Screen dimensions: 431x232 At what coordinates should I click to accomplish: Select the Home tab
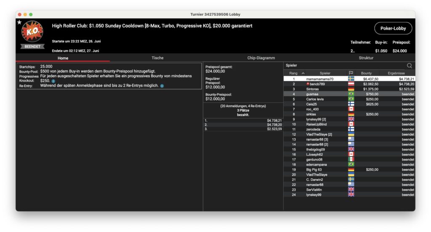click(x=63, y=58)
